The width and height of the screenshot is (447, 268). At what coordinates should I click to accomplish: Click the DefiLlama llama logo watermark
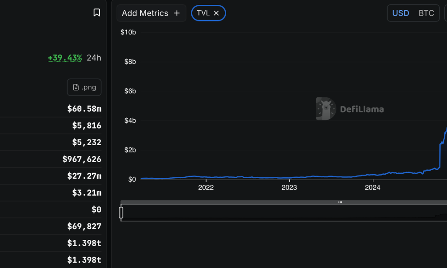[x=325, y=109]
